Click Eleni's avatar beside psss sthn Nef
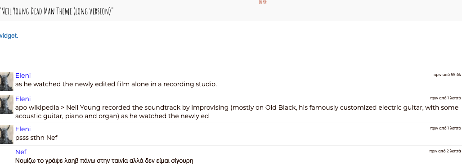This screenshot has width=462, height=165. tap(6, 134)
